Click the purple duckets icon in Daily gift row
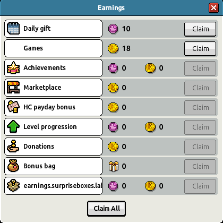The width and height of the screenshot is (223, 223). (x=113, y=29)
